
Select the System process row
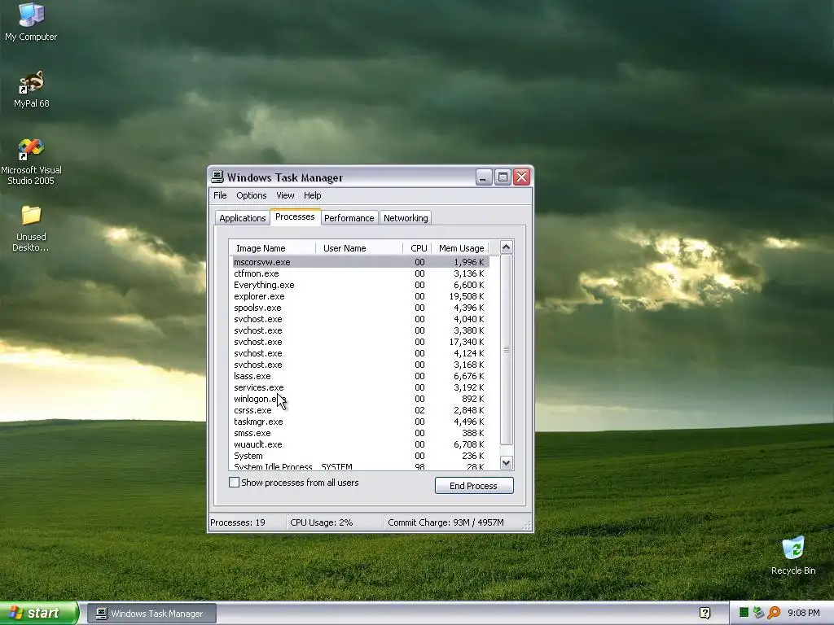click(x=360, y=456)
